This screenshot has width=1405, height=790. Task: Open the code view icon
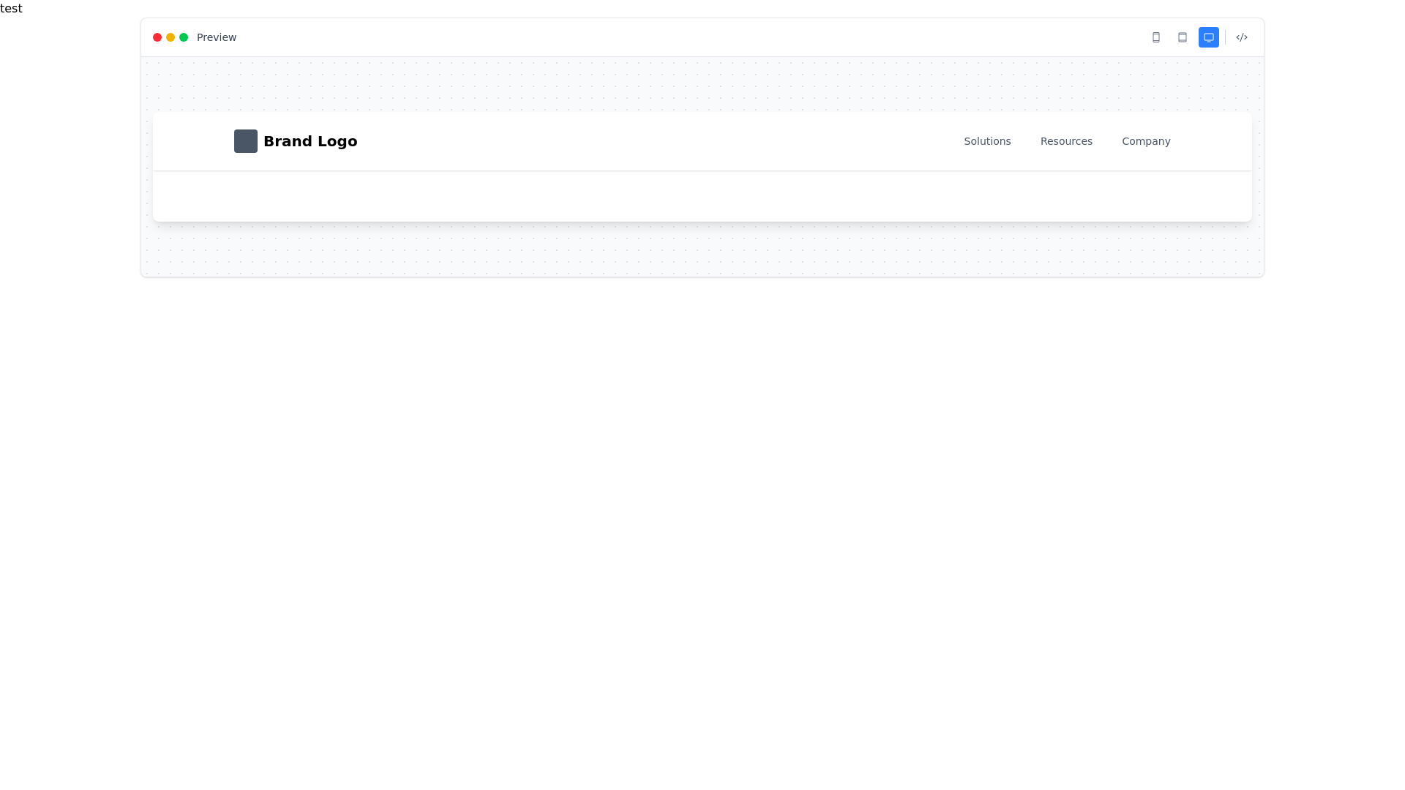click(x=1242, y=37)
